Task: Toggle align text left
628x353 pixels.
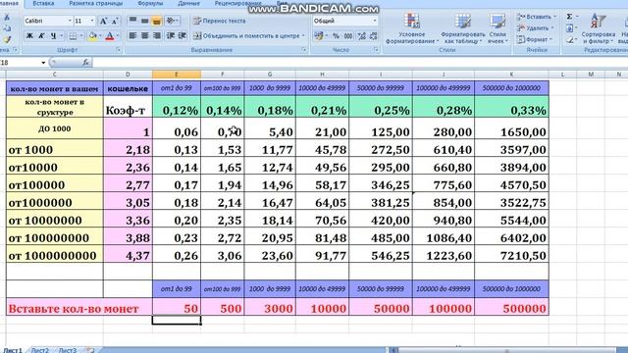Action: point(132,36)
